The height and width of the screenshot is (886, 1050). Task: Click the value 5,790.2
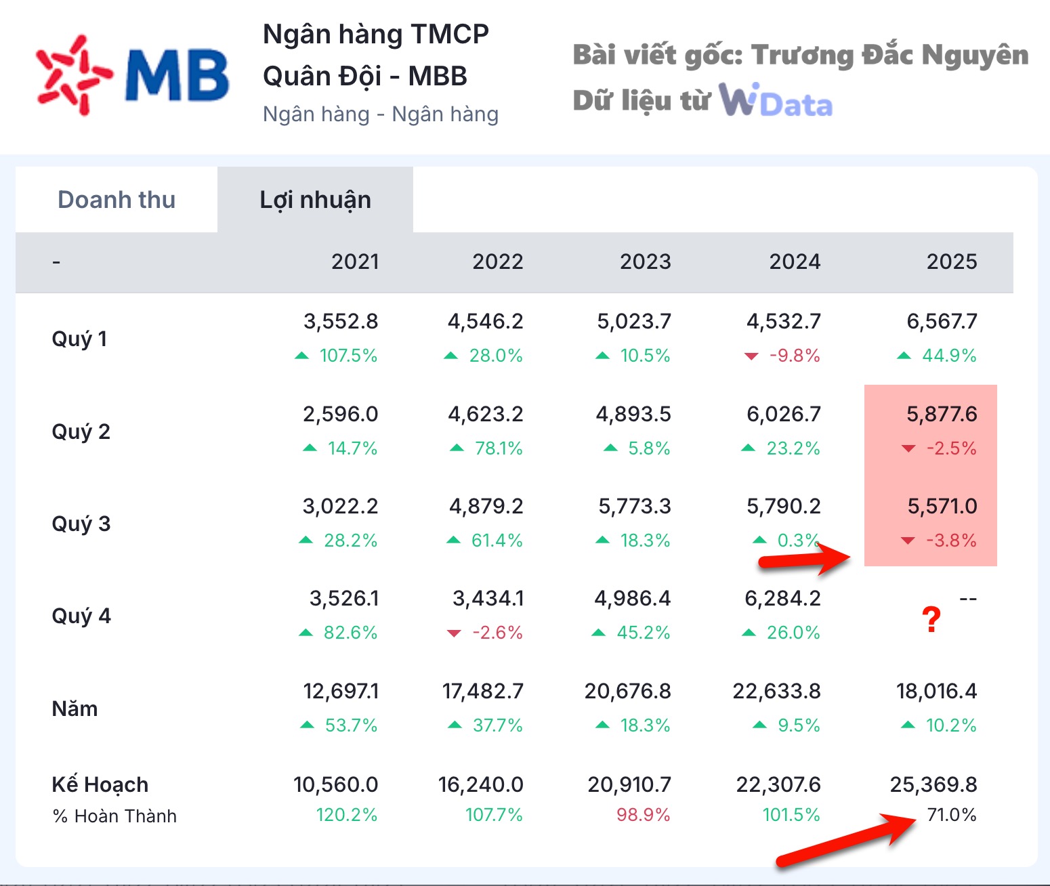(784, 506)
